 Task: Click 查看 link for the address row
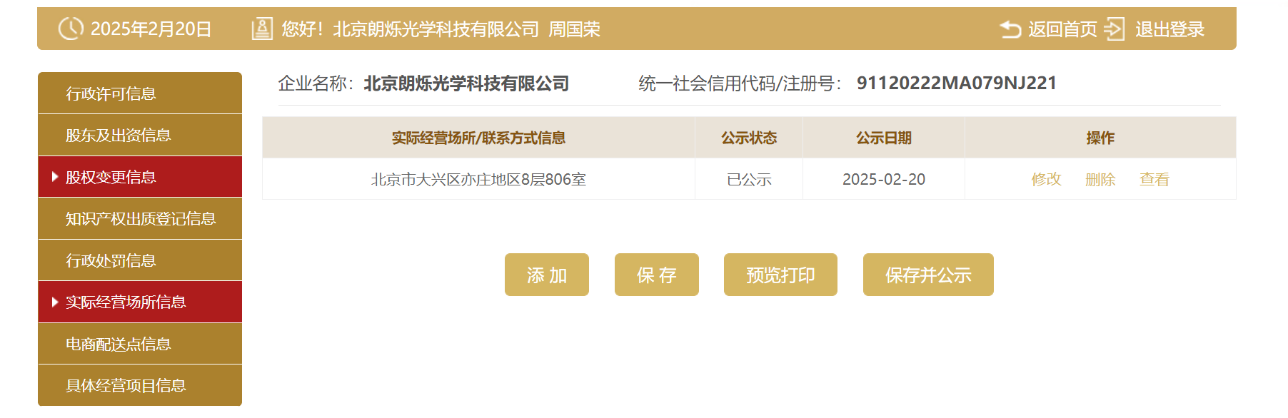(1154, 179)
